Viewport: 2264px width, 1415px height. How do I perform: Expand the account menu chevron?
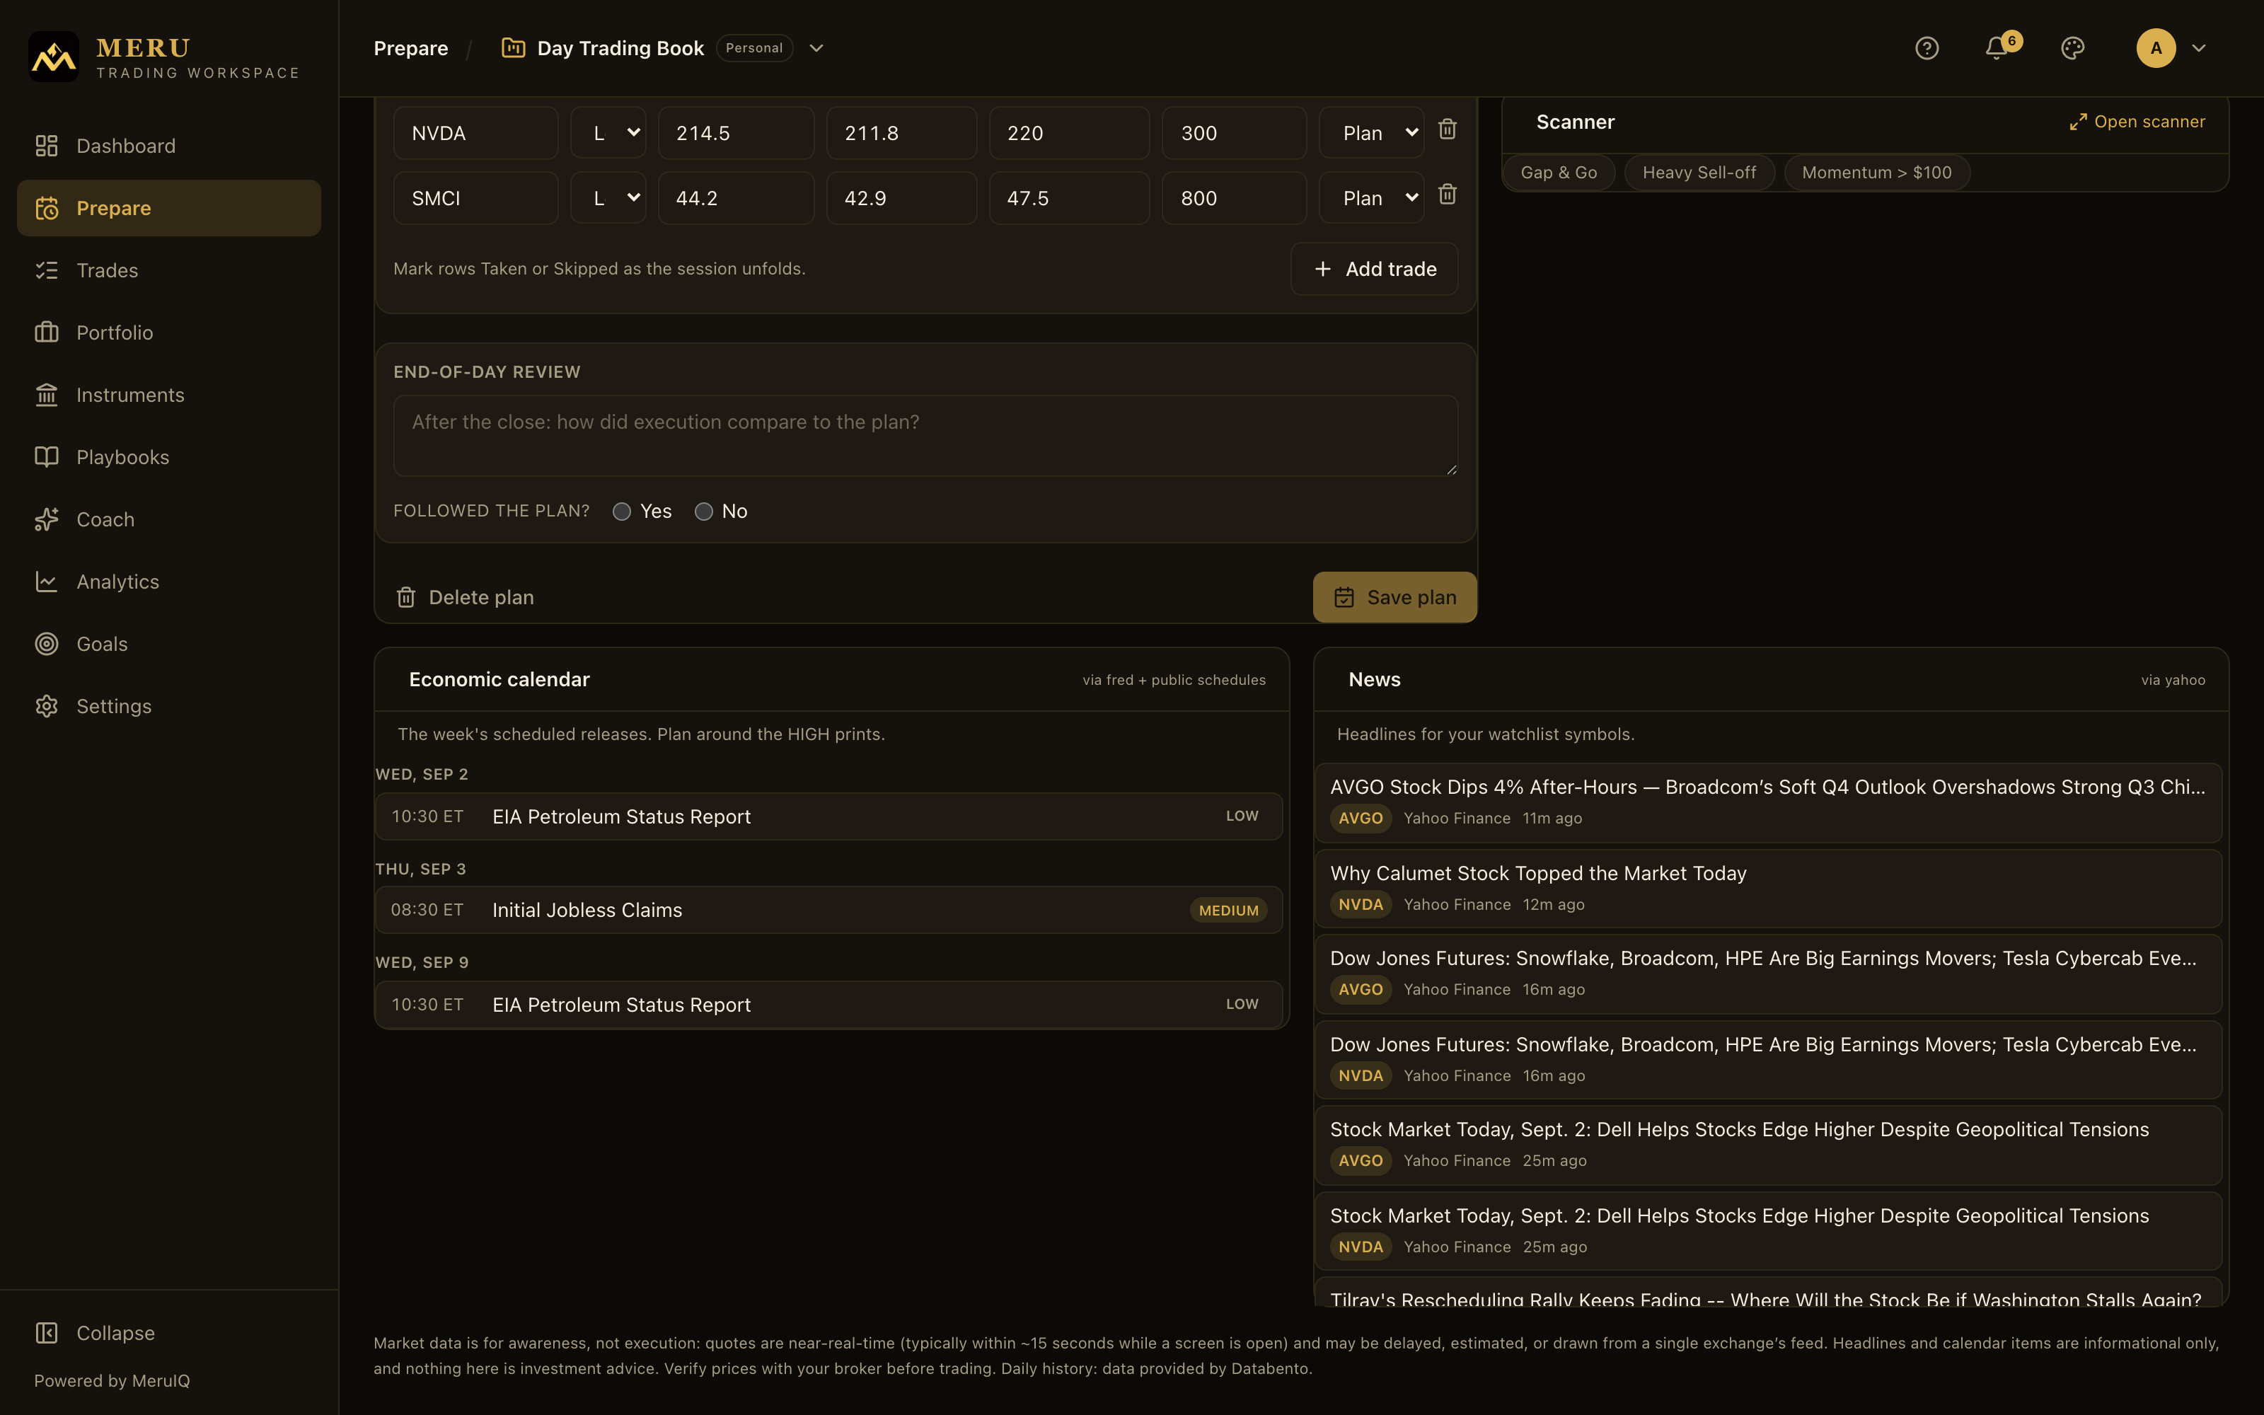(x=2198, y=47)
